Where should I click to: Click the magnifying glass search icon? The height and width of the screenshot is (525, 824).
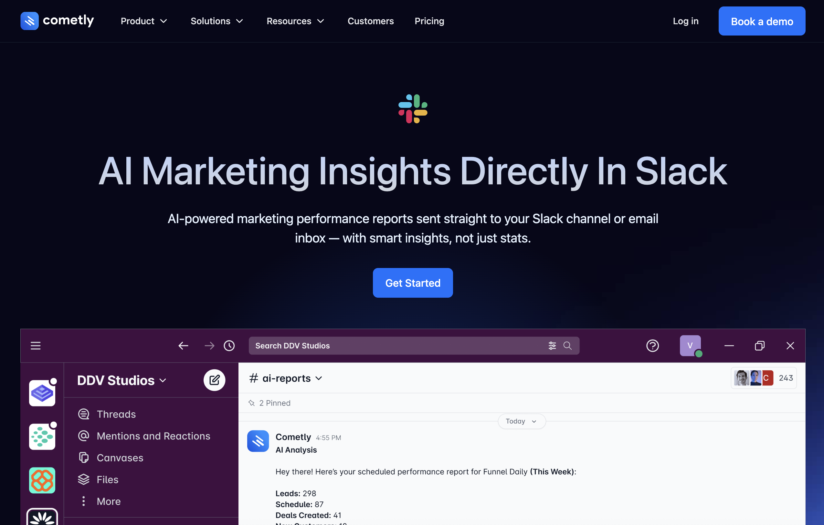pos(567,346)
